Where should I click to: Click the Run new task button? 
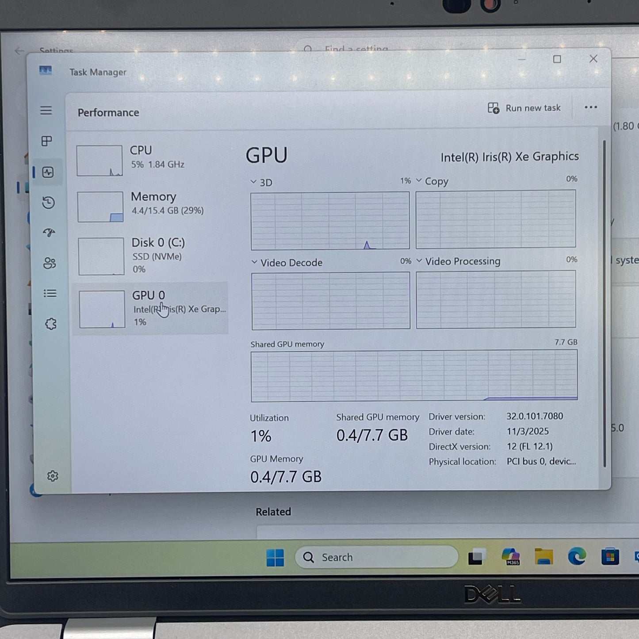[524, 108]
